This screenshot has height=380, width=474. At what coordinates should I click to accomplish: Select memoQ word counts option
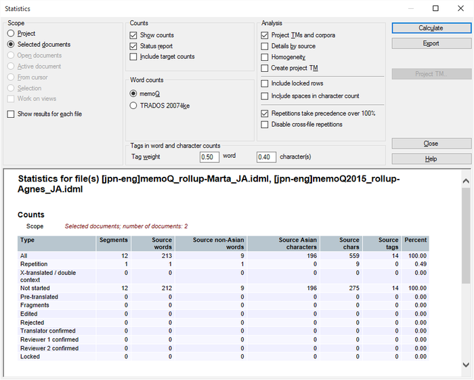[x=133, y=93]
